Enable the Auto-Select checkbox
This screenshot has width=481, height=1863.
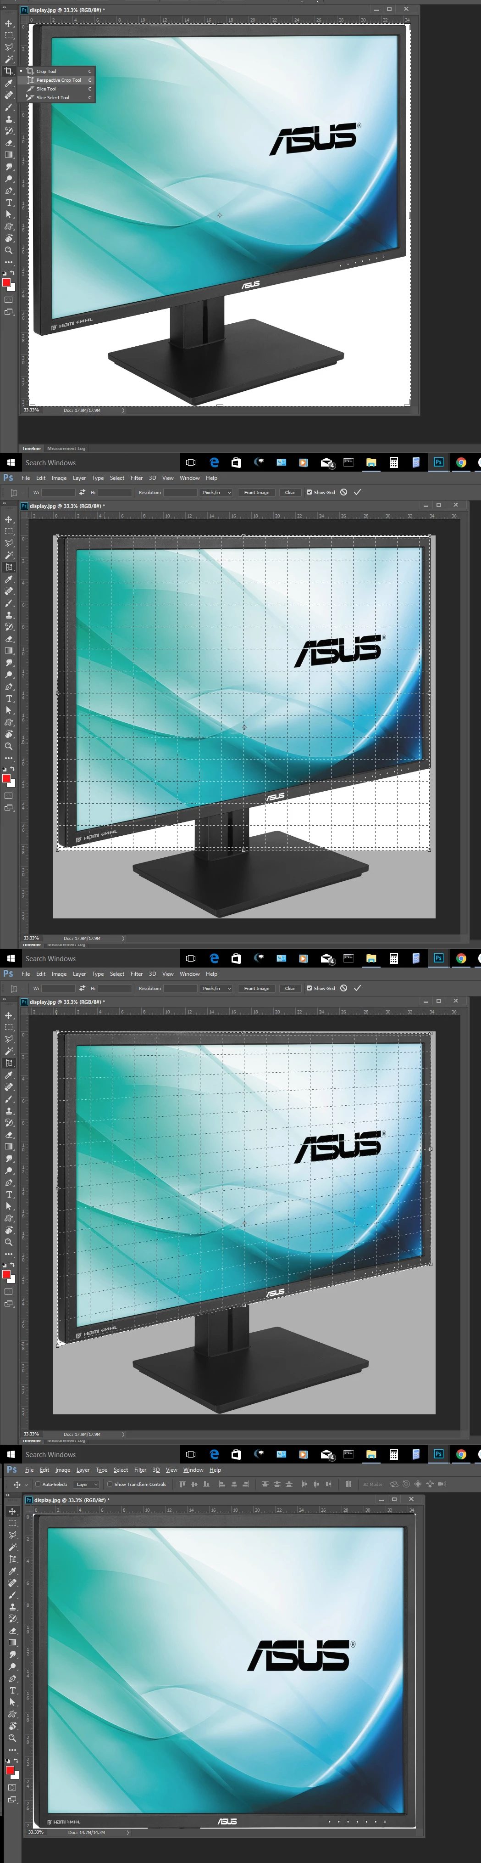(38, 1484)
